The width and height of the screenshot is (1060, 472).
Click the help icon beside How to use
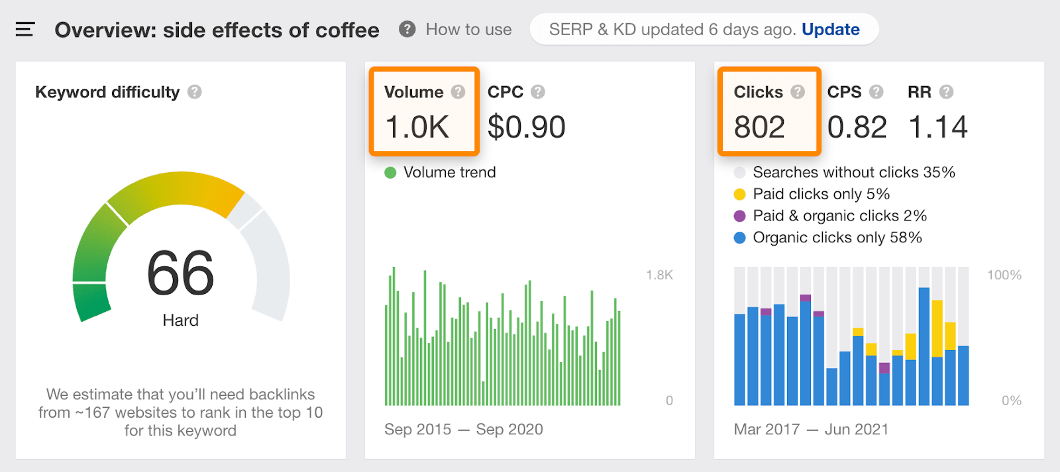coord(407,29)
